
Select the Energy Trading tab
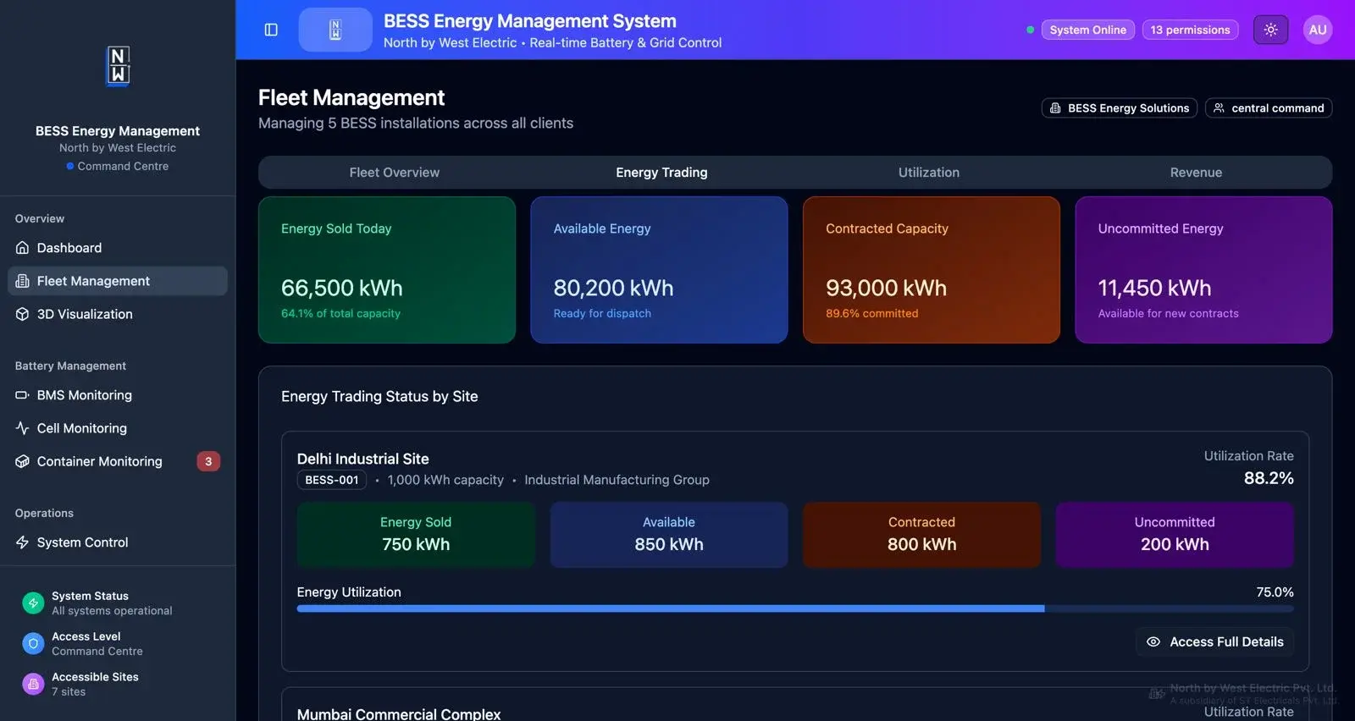[661, 173]
